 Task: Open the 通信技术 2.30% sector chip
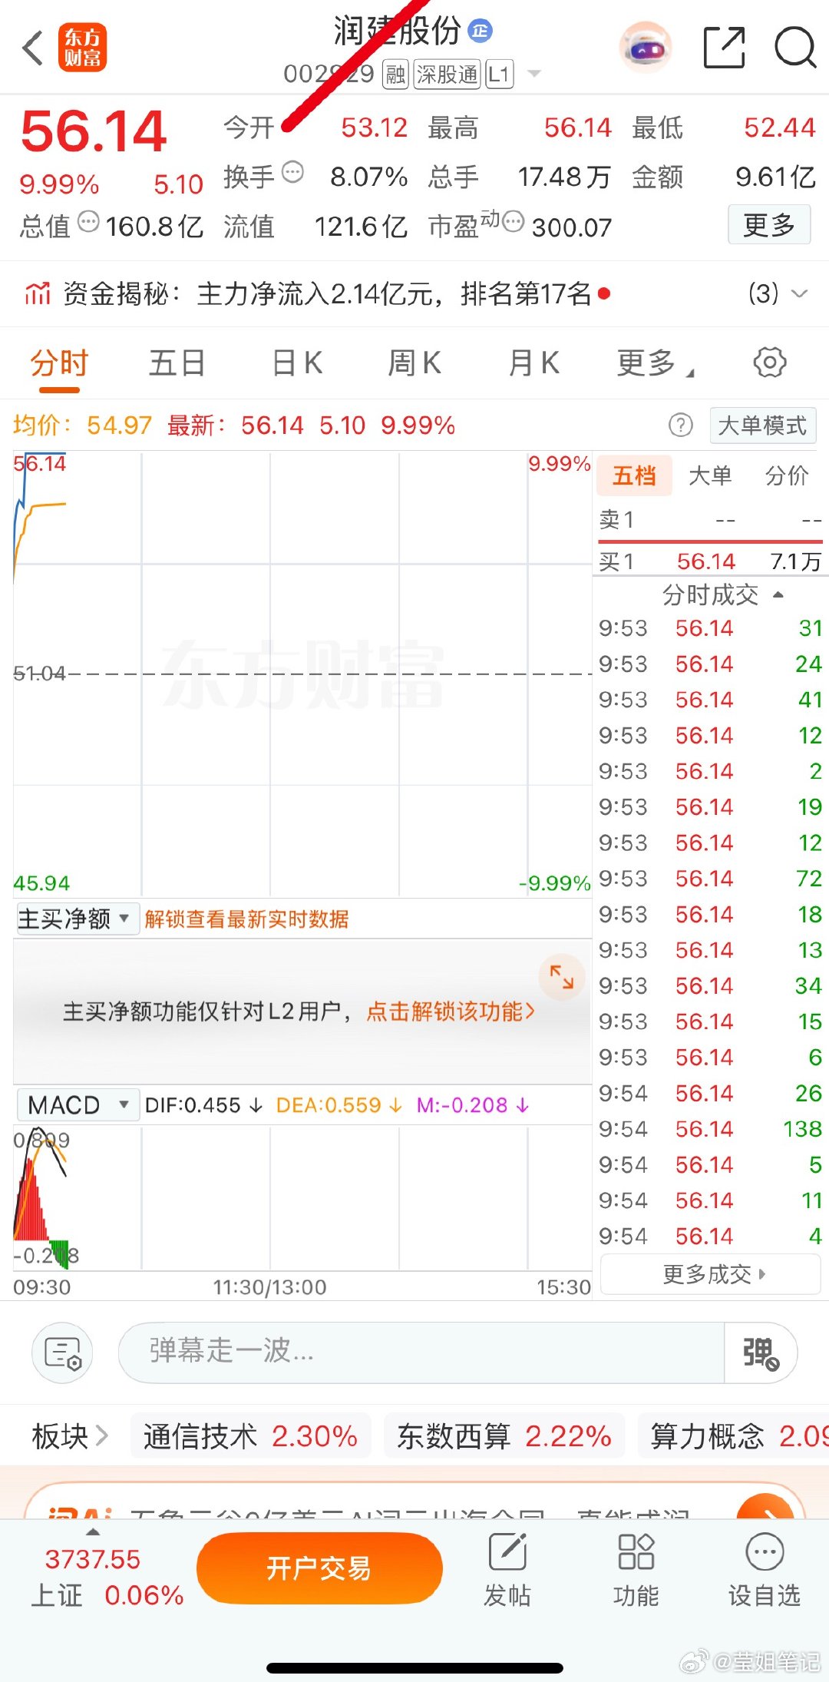pyautogui.click(x=250, y=1435)
